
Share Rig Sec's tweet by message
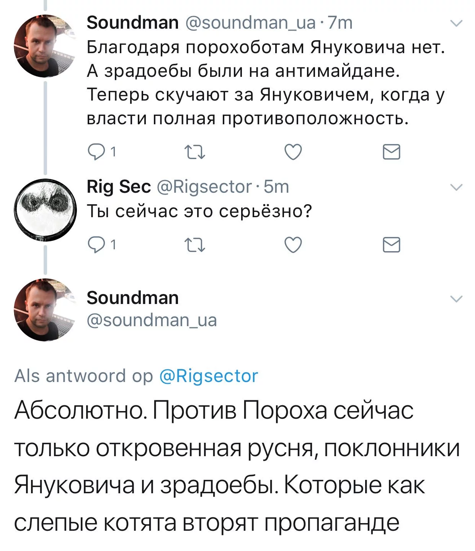tap(392, 244)
